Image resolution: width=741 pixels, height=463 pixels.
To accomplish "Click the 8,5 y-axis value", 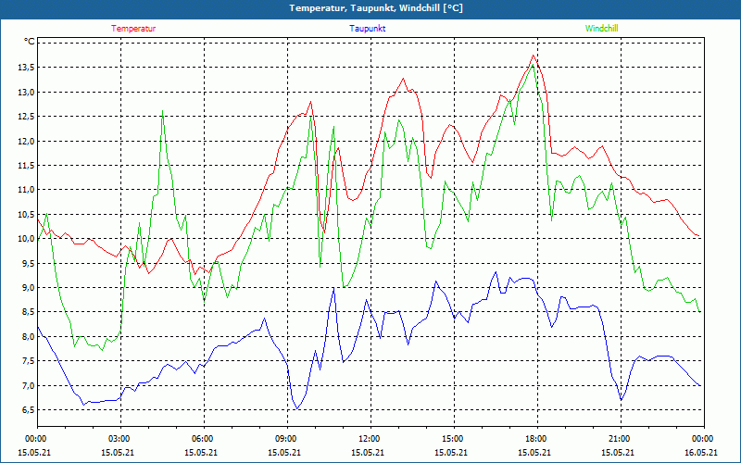I will (x=28, y=312).
